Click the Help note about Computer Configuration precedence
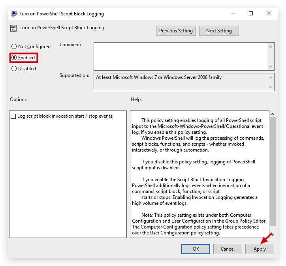 pyautogui.click(x=199, y=224)
